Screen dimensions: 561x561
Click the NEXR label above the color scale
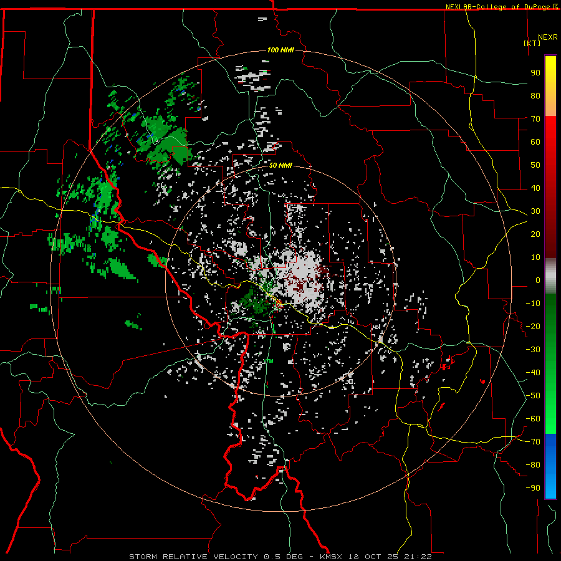click(548, 37)
